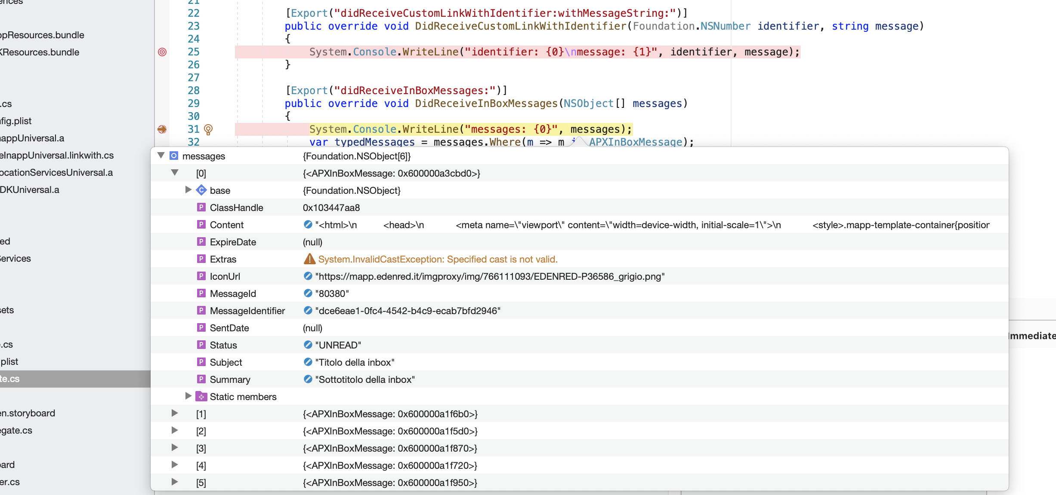Click the Static members group icon
The width and height of the screenshot is (1056, 495).
[201, 396]
